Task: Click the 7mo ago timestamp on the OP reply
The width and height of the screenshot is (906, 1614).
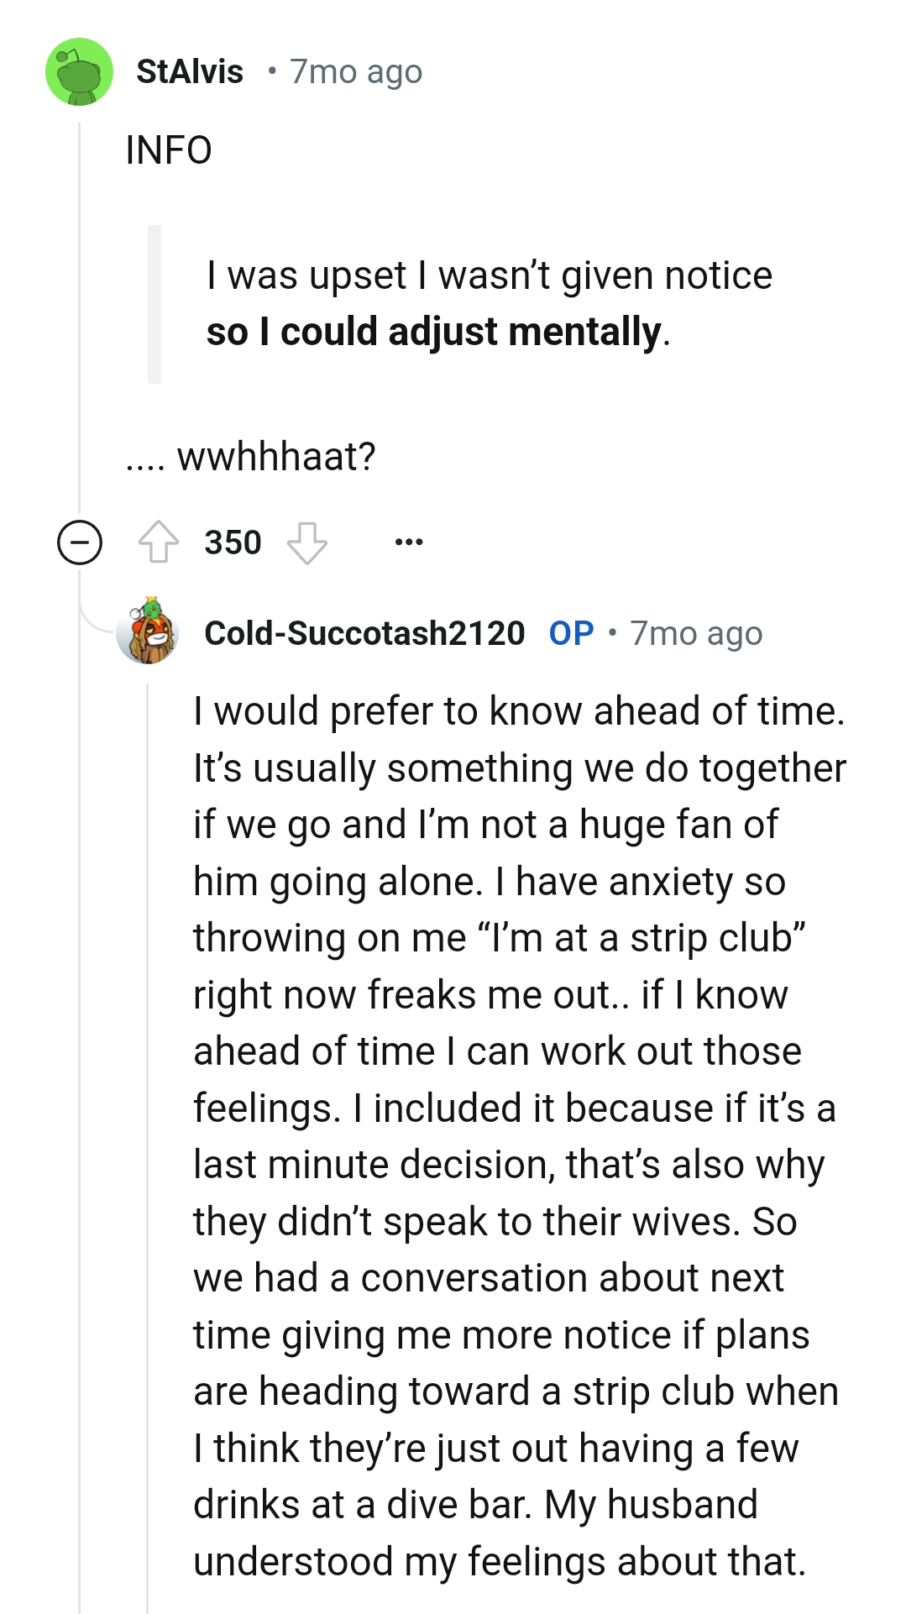Action: pos(696,634)
